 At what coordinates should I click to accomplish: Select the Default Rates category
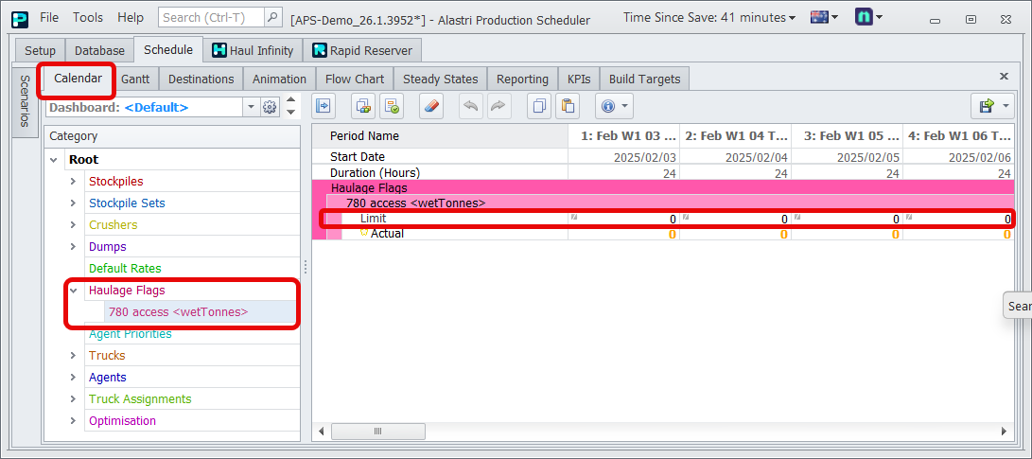[125, 269]
